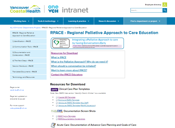Select Terminology and Resources sidebar item
This screenshot has width=175, height=128.
pos(28,77)
